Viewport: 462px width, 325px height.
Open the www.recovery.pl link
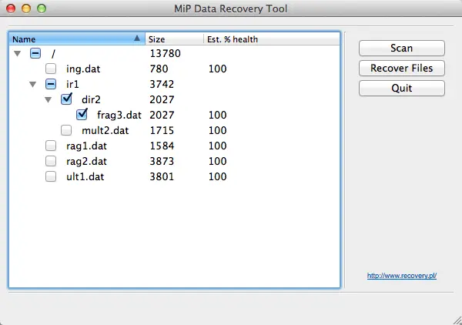pyautogui.click(x=401, y=275)
